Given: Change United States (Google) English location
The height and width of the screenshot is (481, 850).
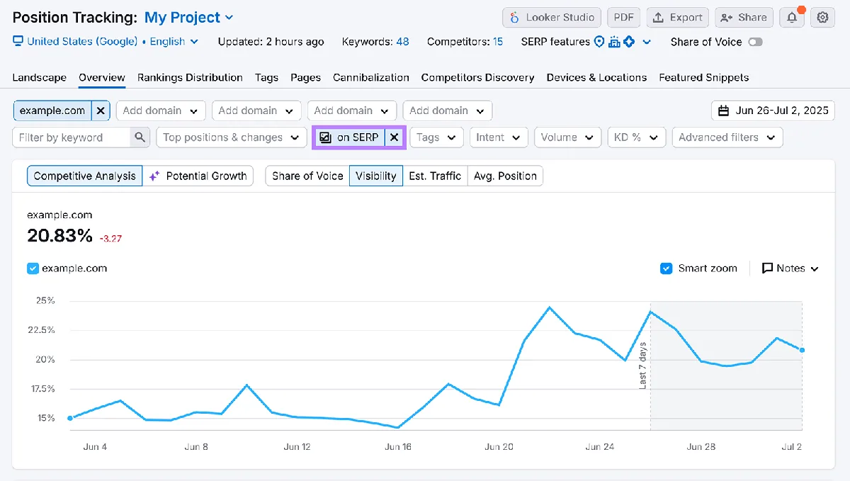Looking at the screenshot, I should (x=112, y=42).
